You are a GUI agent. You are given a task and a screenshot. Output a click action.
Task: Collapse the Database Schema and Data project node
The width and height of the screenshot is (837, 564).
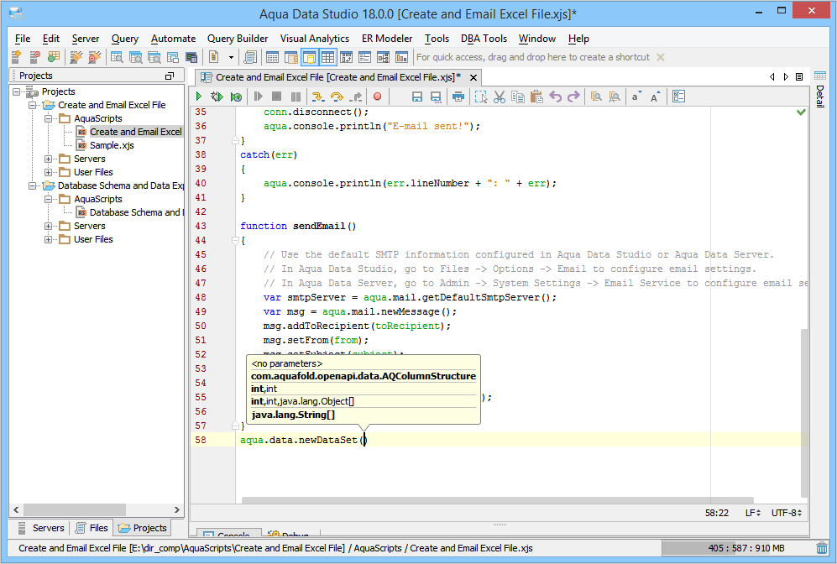point(33,185)
